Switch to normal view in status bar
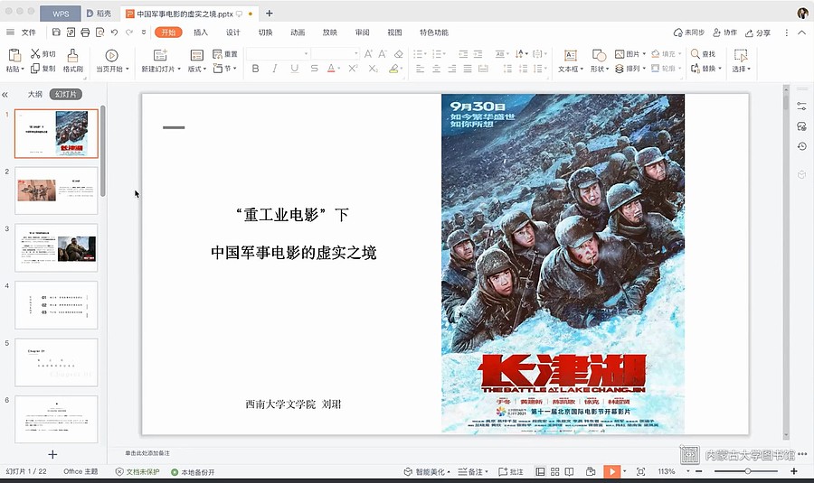 [541, 471]
